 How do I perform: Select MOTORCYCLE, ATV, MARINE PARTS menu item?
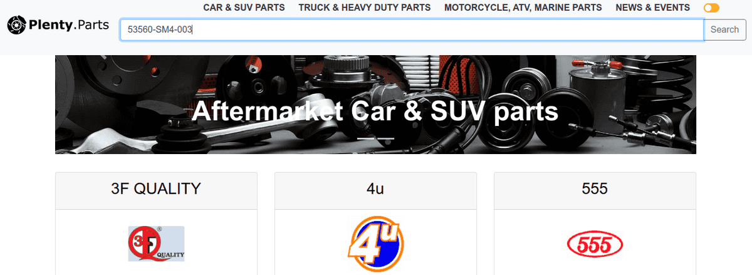pyautogui.click(x=523, y=8)
